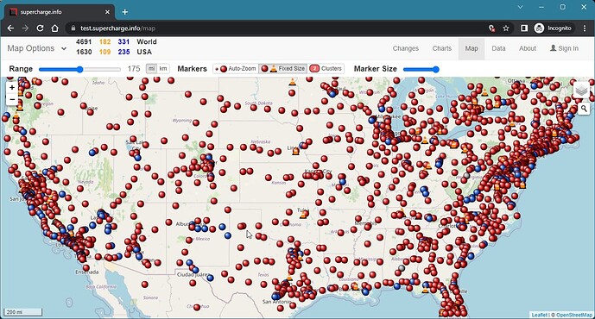
Task: Open the map layers control icon
Action: [581, 91]
